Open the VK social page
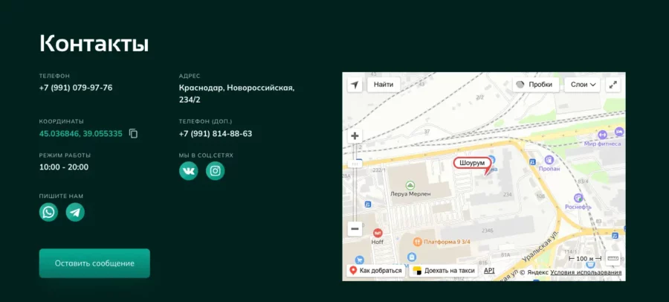Screen dimensions: 669x302 pyautogui.click(x=188, y=171)
